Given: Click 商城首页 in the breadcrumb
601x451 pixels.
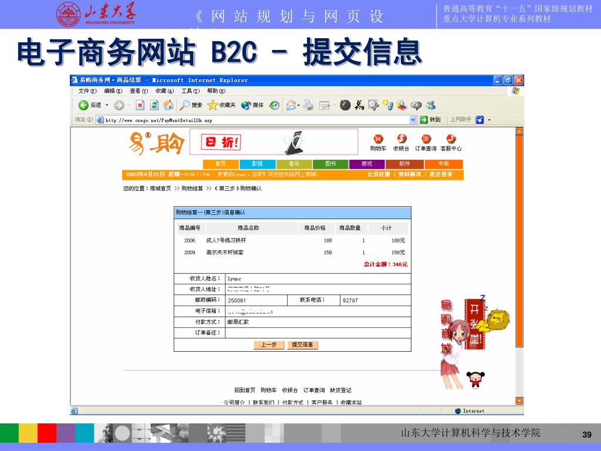Looking at the screenshot, I should pyautogui.click(x=160, y=189).
